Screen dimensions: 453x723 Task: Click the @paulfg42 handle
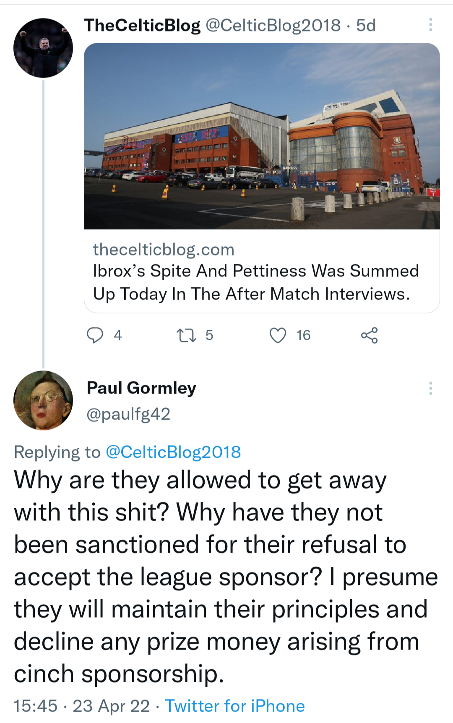point(128,414)
